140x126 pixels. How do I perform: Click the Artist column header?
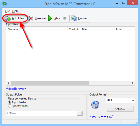pos(124,29)
